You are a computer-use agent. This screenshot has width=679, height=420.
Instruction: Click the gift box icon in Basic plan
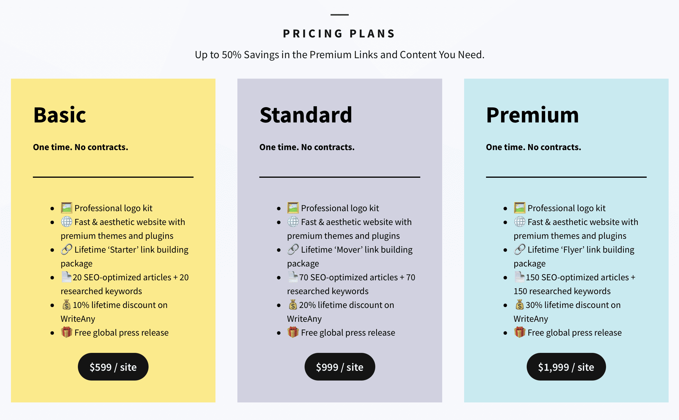[x=66, y=332]
